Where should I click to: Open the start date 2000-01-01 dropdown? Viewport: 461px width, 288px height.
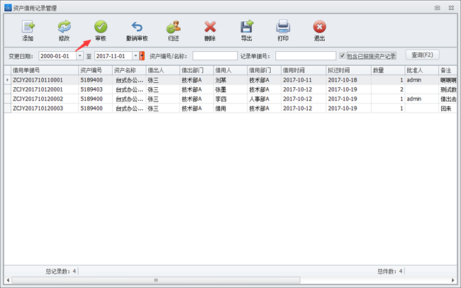pos(79,56)
